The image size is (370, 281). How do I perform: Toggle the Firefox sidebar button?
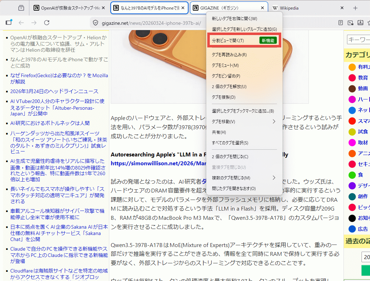[8, 23]
